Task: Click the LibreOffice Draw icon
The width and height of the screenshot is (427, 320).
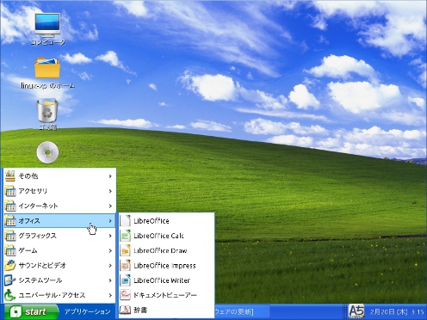Action: [125, 250]
